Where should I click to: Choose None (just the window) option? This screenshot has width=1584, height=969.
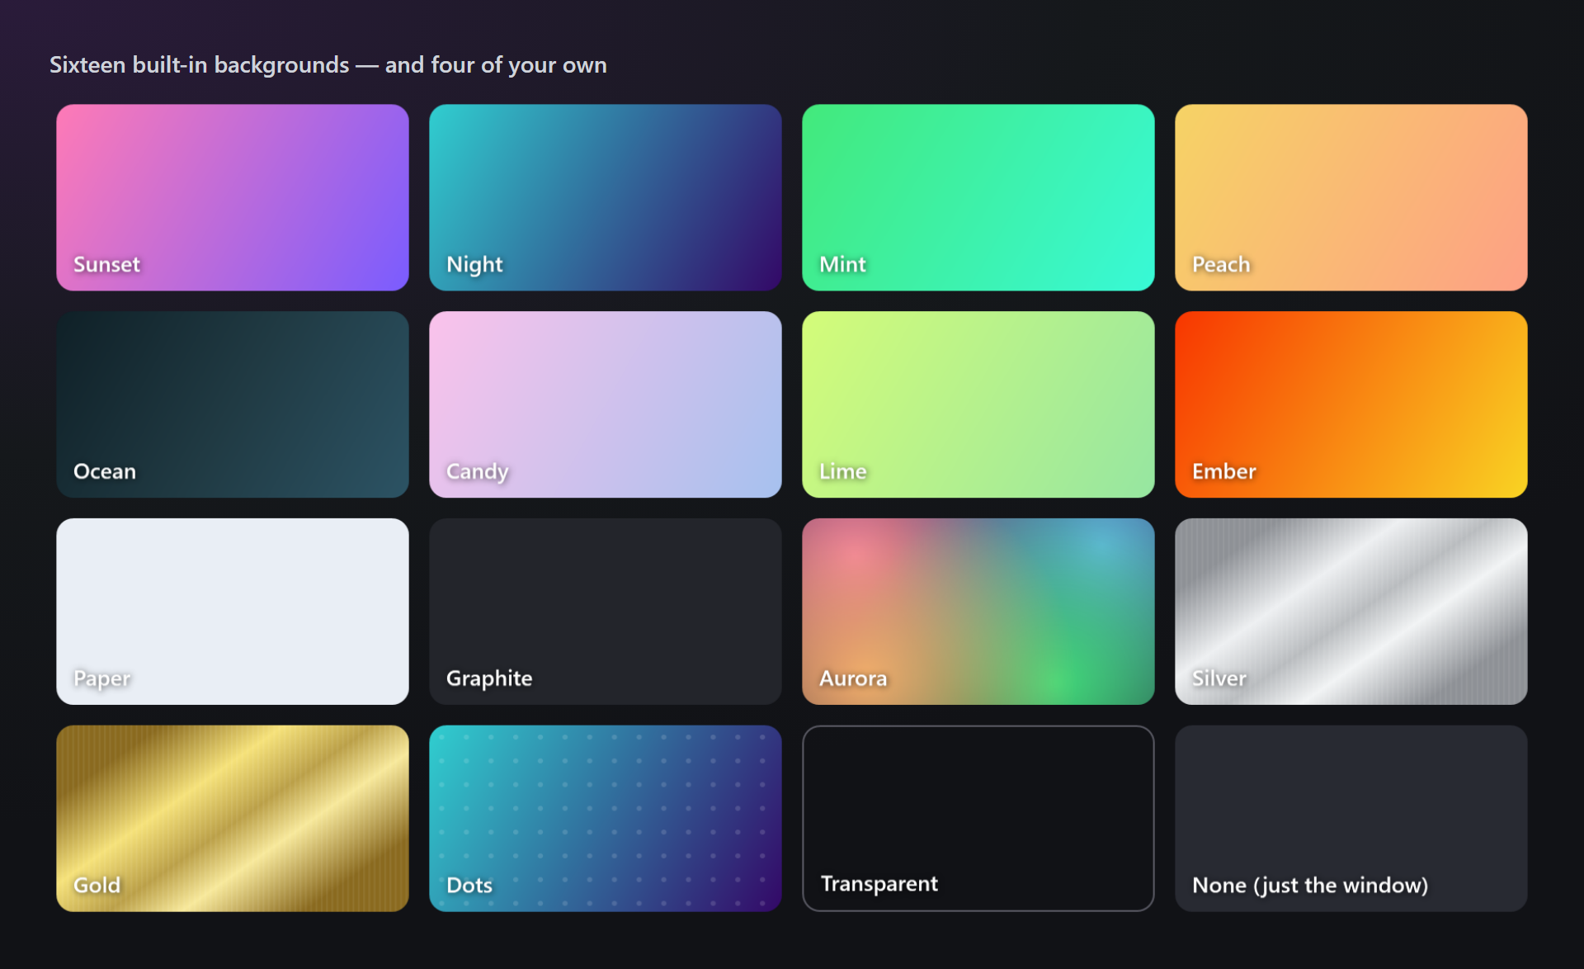tap(1351, 819)
